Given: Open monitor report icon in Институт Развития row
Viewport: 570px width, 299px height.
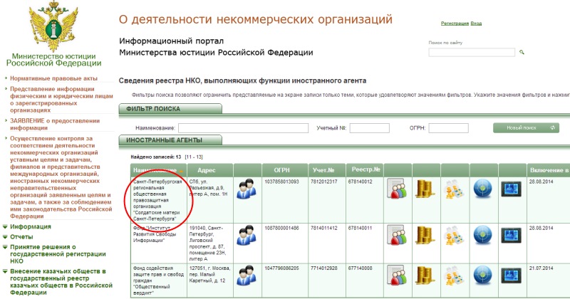Looking at the screenshot, I should 511,236.
